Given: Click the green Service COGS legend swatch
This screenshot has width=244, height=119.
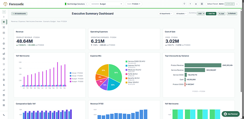Looking at the screenshot, I should coord(127,61).
